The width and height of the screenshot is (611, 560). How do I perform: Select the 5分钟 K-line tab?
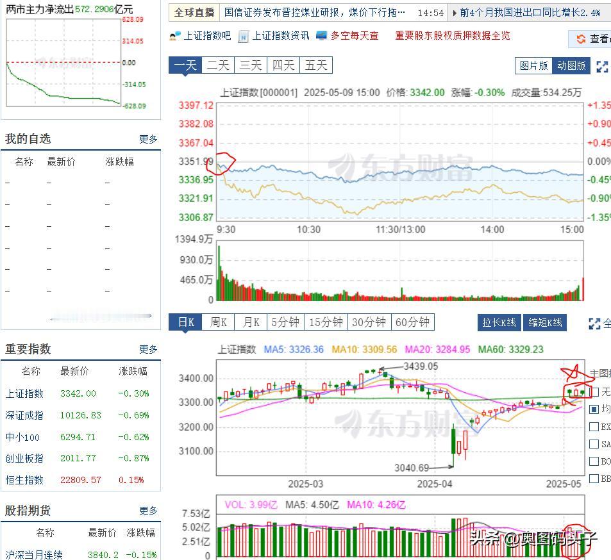pos(285,322)
